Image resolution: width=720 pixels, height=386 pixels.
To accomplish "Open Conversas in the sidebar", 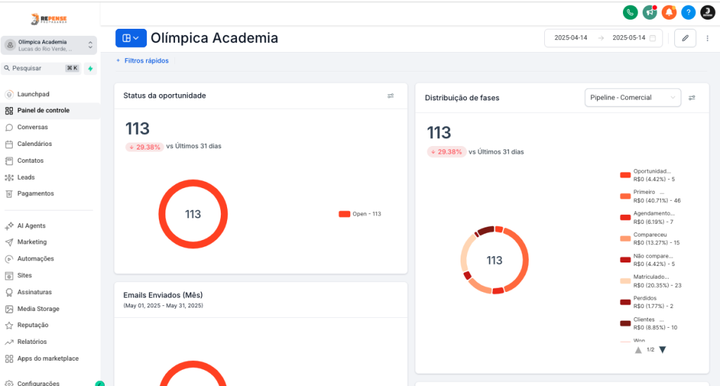I will pyautogui.click(x=32, y=127).
